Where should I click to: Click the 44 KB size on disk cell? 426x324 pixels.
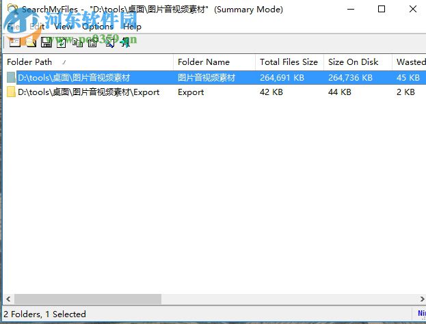click(340, 92)
